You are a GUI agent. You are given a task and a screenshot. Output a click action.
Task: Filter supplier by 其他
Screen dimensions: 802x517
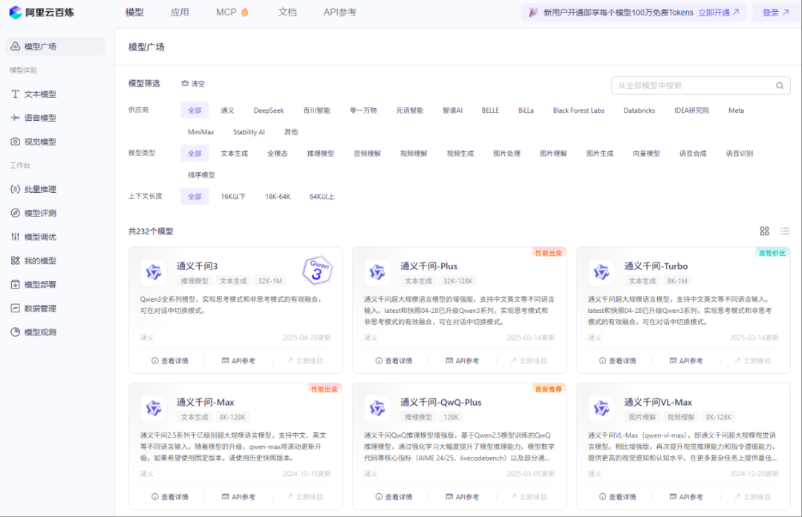coord(291,132)
